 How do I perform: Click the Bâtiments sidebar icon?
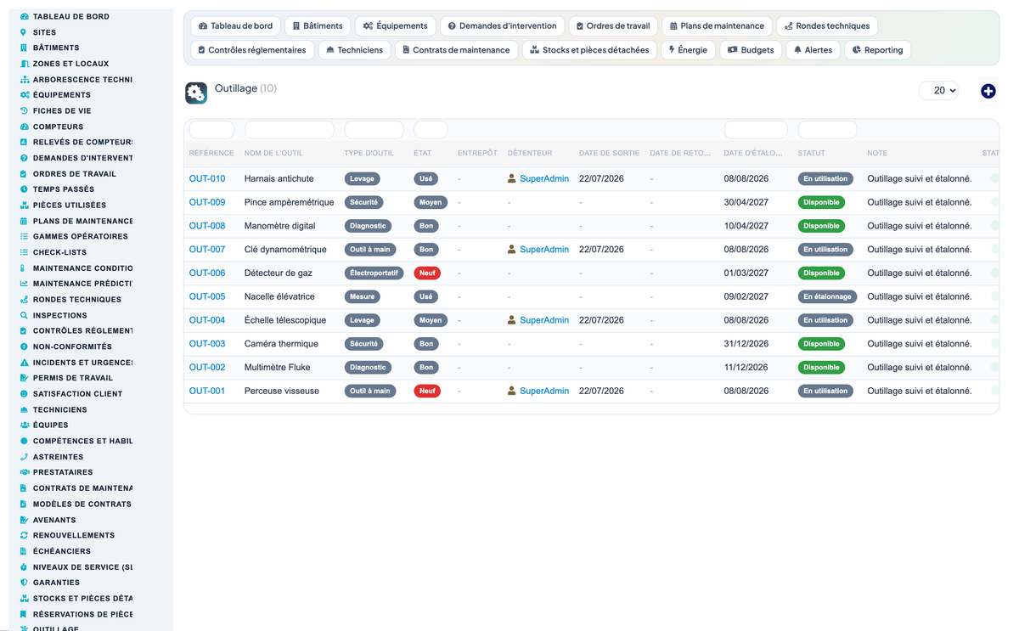click(24, 48)
